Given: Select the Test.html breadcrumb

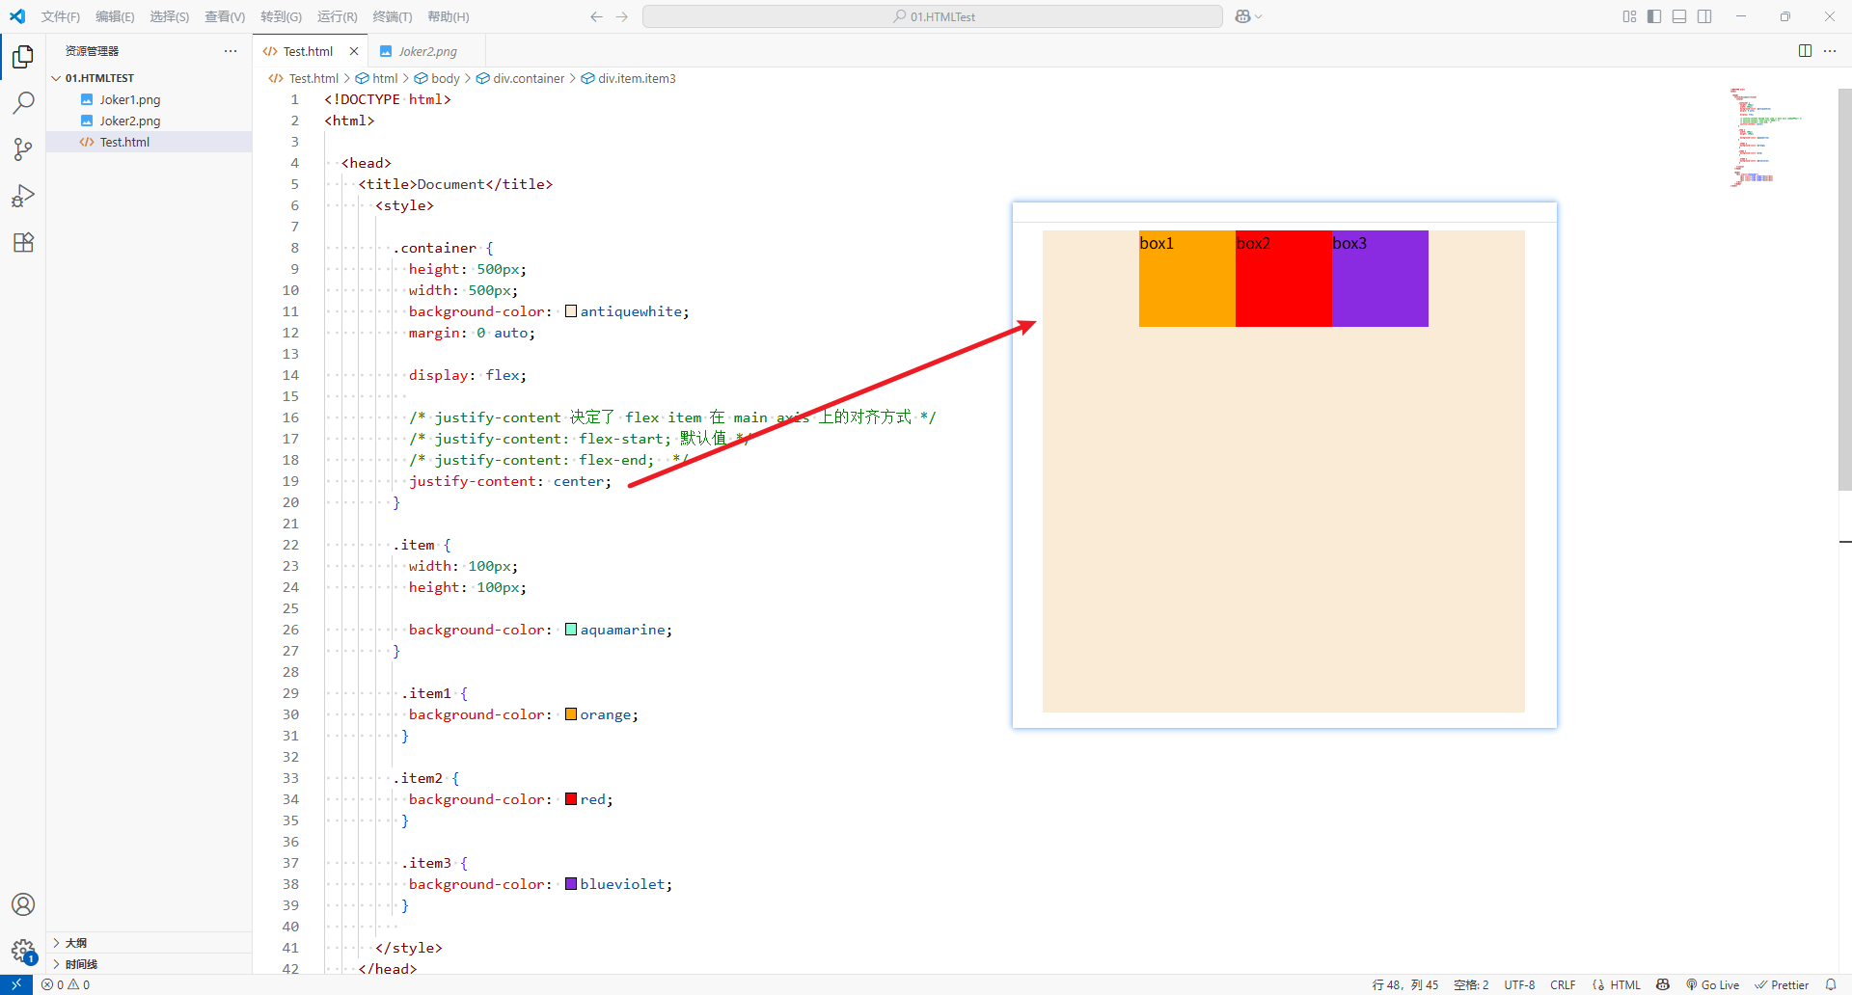Looking at the screenshot, I should 304,78.
